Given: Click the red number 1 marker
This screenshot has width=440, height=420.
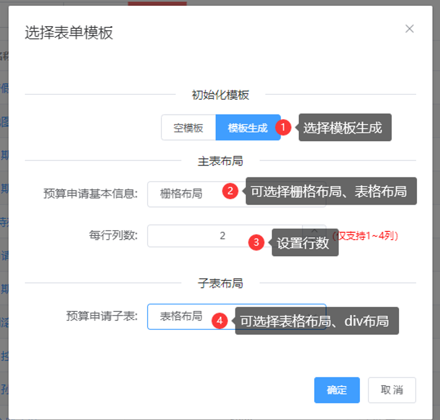Looking at the screenshot, I should point(284,127).
